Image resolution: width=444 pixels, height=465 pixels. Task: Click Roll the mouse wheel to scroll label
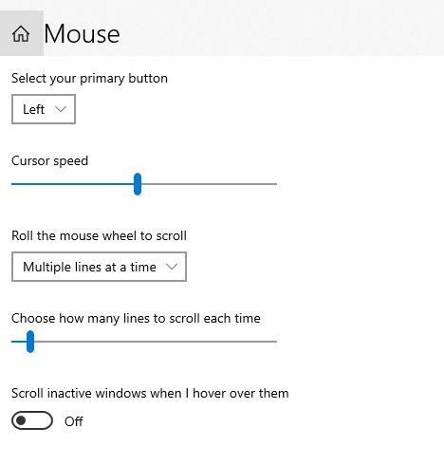point(99,236)
